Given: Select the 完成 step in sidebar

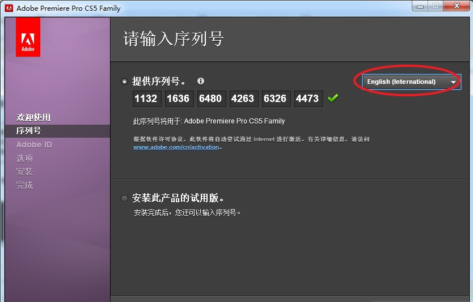Looking at the screenshot, I should tap(24, 185).
